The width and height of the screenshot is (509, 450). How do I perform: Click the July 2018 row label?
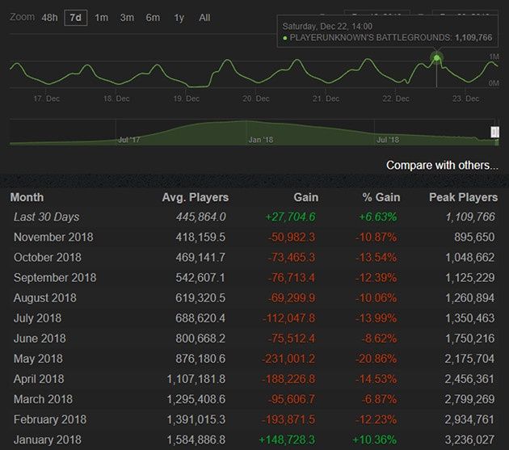coord(37,318)
